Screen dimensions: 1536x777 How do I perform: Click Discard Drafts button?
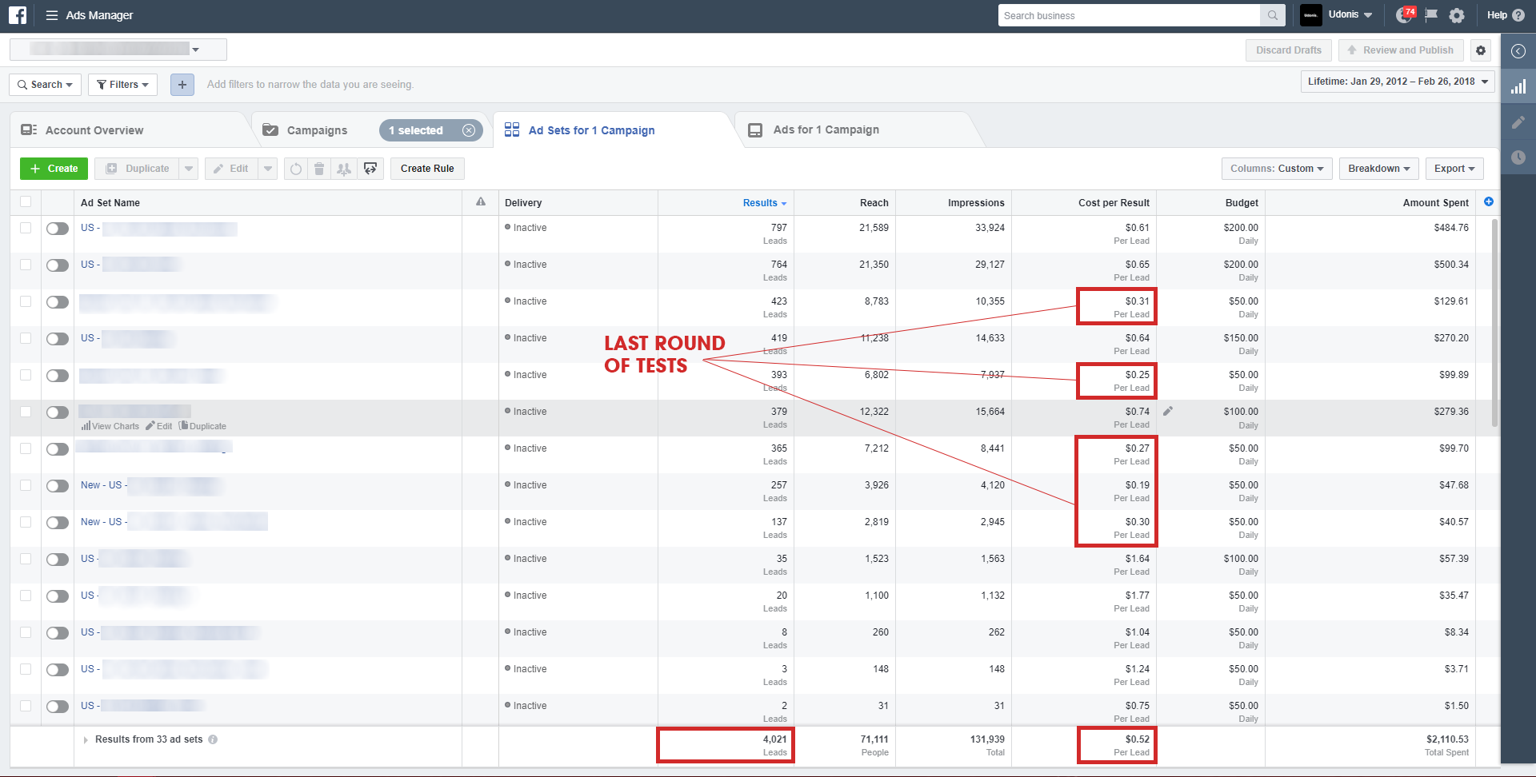click(1289, 50)
